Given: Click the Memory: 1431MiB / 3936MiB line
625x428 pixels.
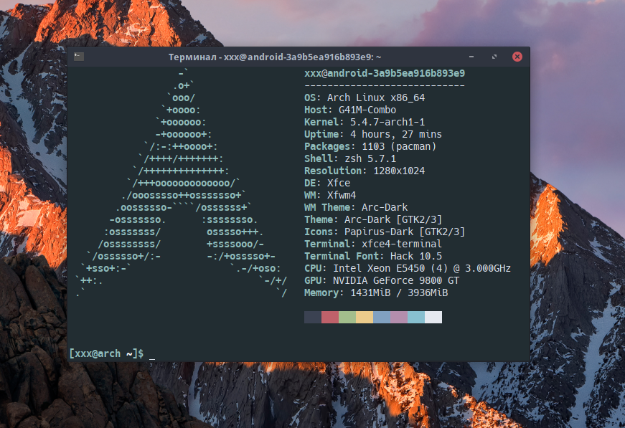Looking at the screenshot, I should 376,293.
